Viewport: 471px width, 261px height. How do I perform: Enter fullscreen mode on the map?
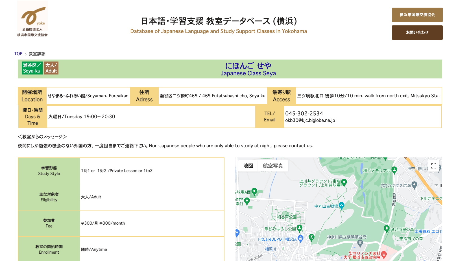click(x=434, y=166)
